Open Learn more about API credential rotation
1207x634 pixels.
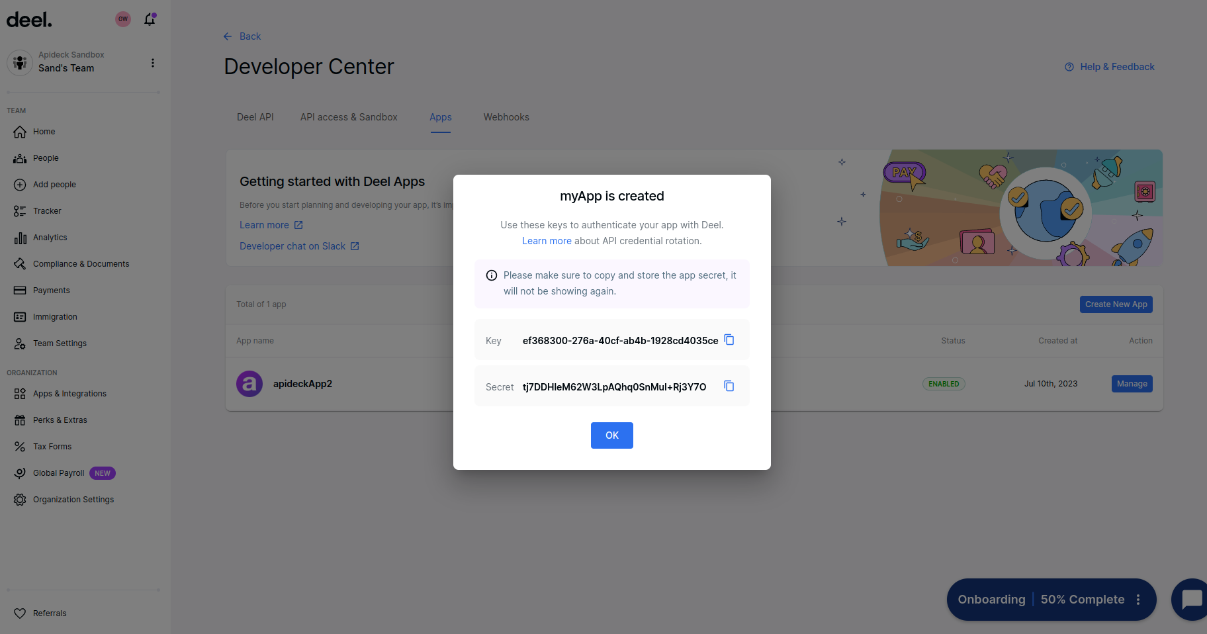(547, 241)
